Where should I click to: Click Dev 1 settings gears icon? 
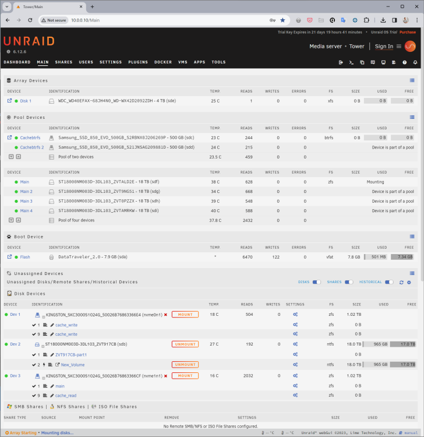(x=295, y=315)
